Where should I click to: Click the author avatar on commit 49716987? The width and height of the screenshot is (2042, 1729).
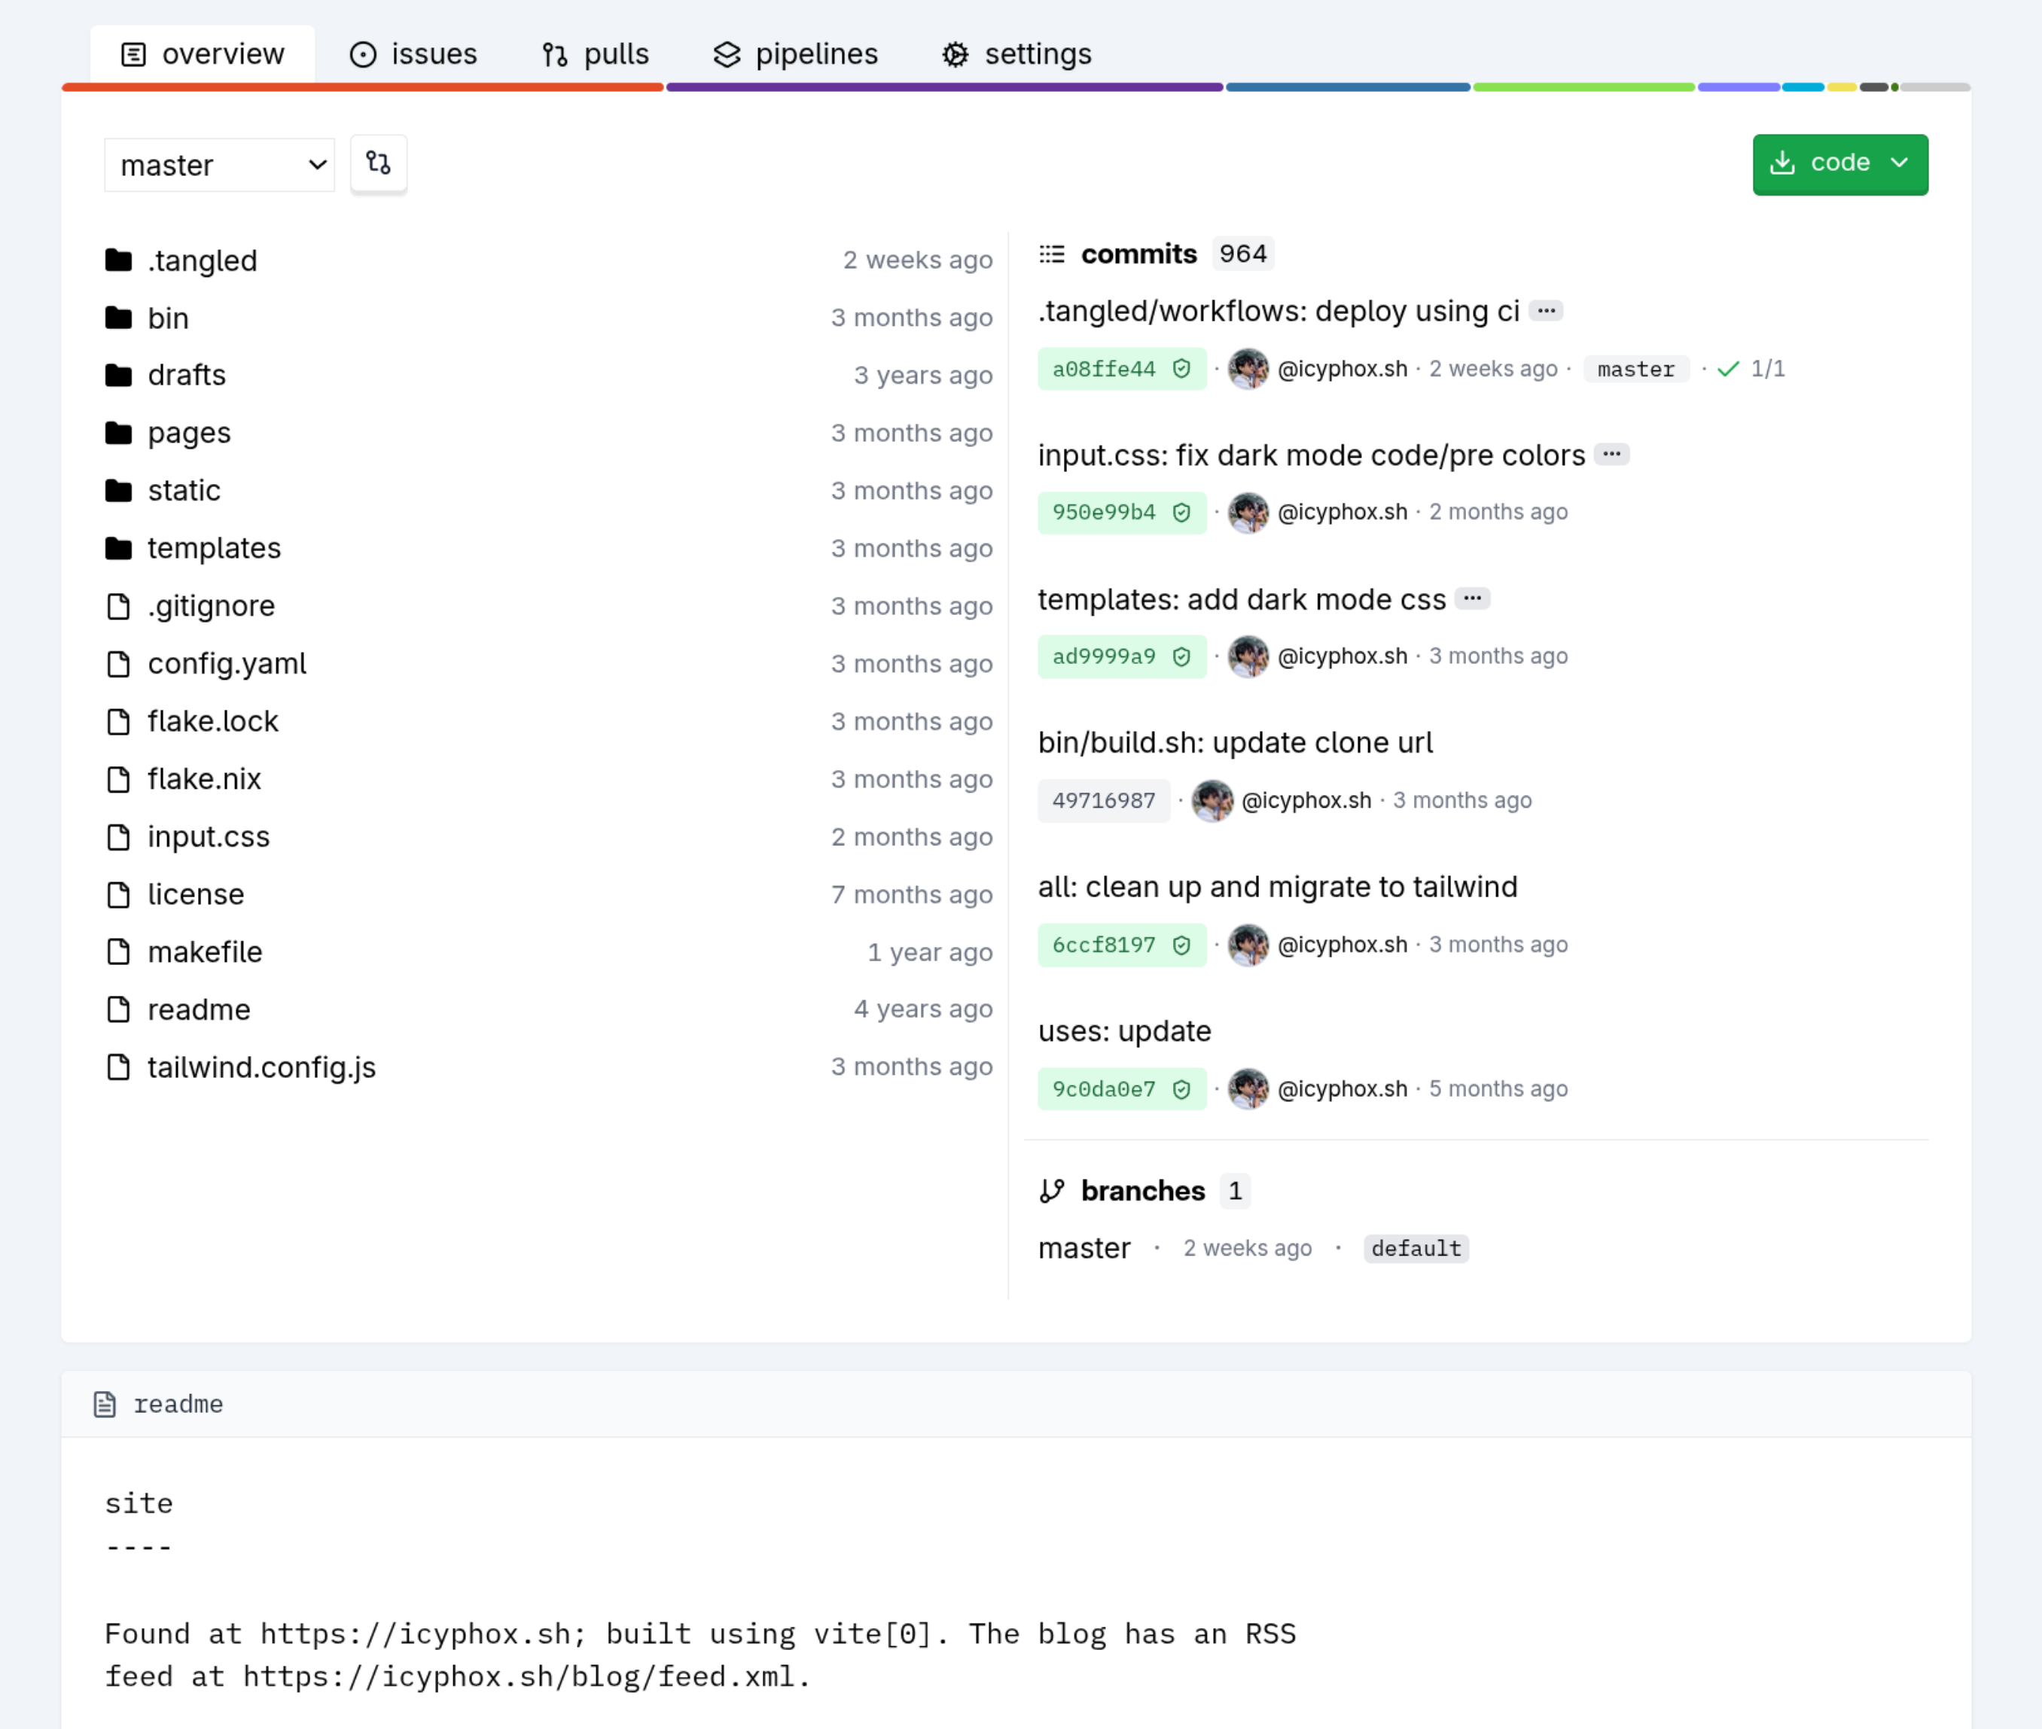(x=1211, y=801)
